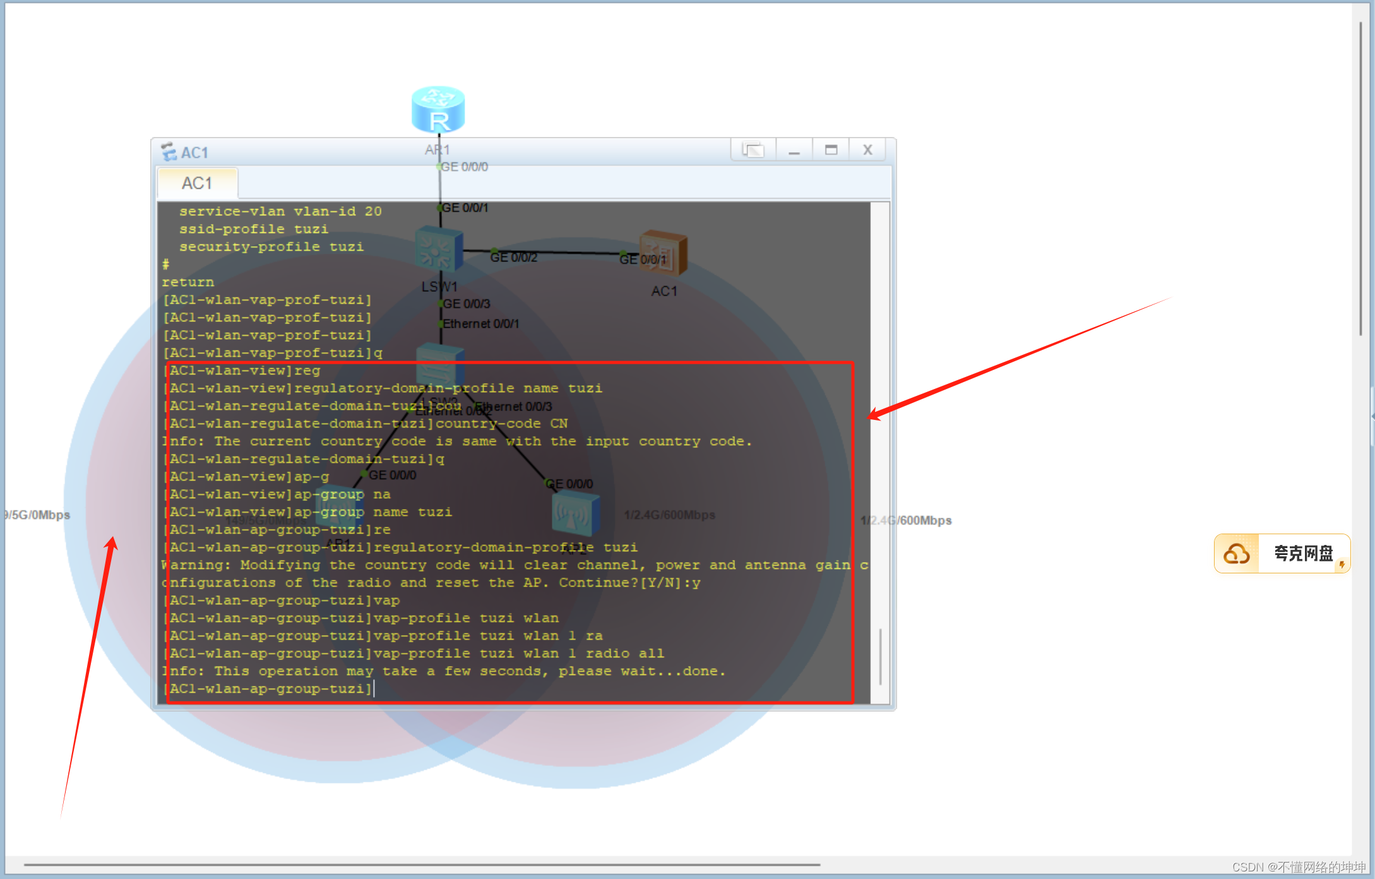The width and height of the screenshot is (1375, 879).
Task: Click line '[AC1-wlan-vap-prof-tuzi]q'
Action: click(273, 353)
